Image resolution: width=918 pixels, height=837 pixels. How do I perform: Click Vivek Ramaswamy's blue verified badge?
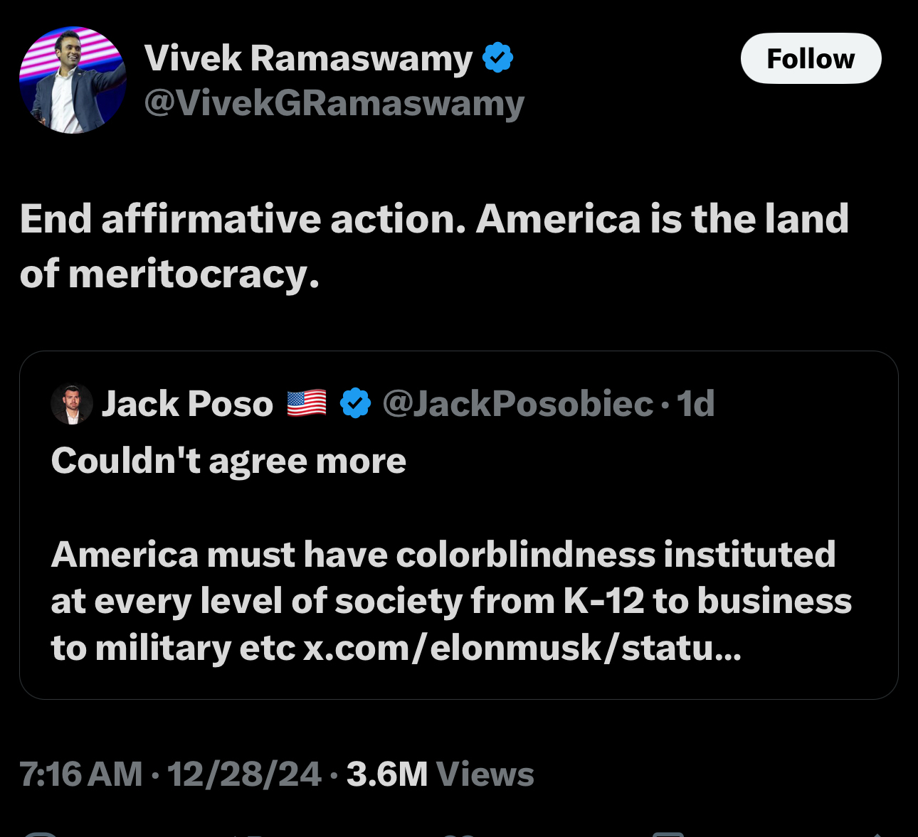tap(498, 58)
